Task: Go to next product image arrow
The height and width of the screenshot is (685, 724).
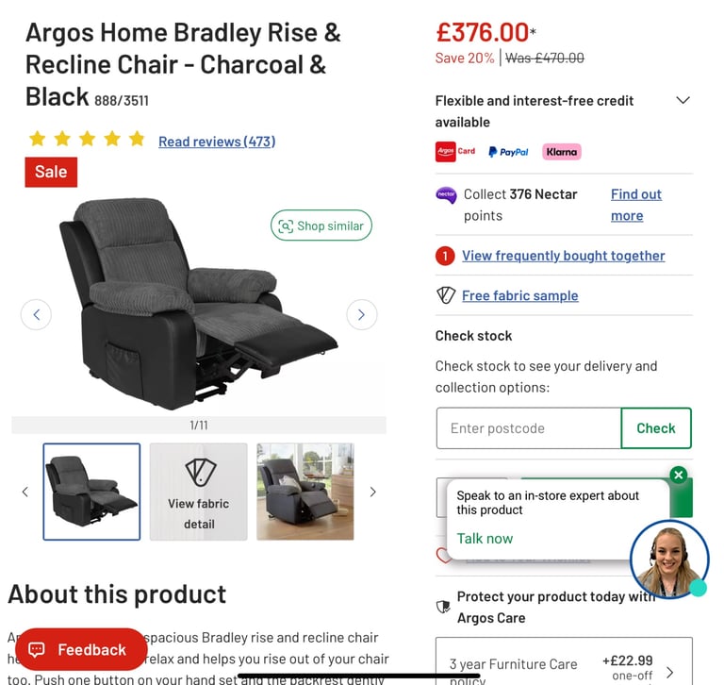Action: point(362,315)
